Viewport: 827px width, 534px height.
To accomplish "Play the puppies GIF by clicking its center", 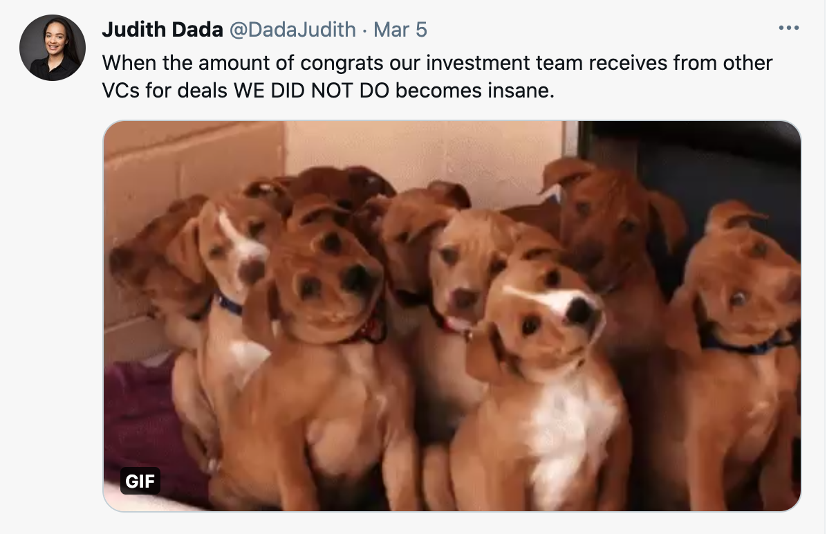I will click(x=452, y=316).
